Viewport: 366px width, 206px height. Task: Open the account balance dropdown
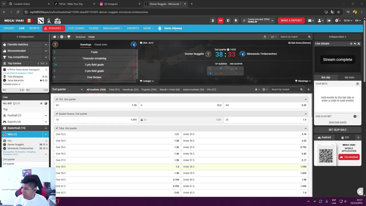(x=272, y=21)
